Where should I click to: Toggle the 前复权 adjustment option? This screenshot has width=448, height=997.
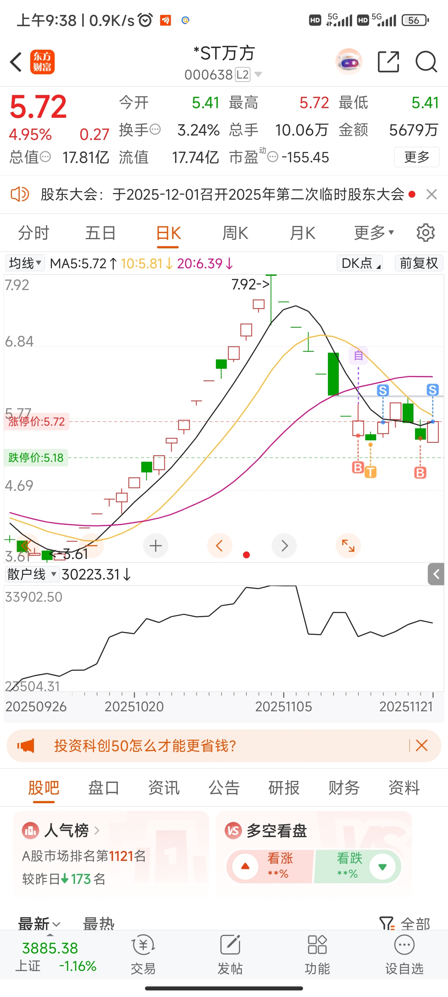[x=419, y=263]
